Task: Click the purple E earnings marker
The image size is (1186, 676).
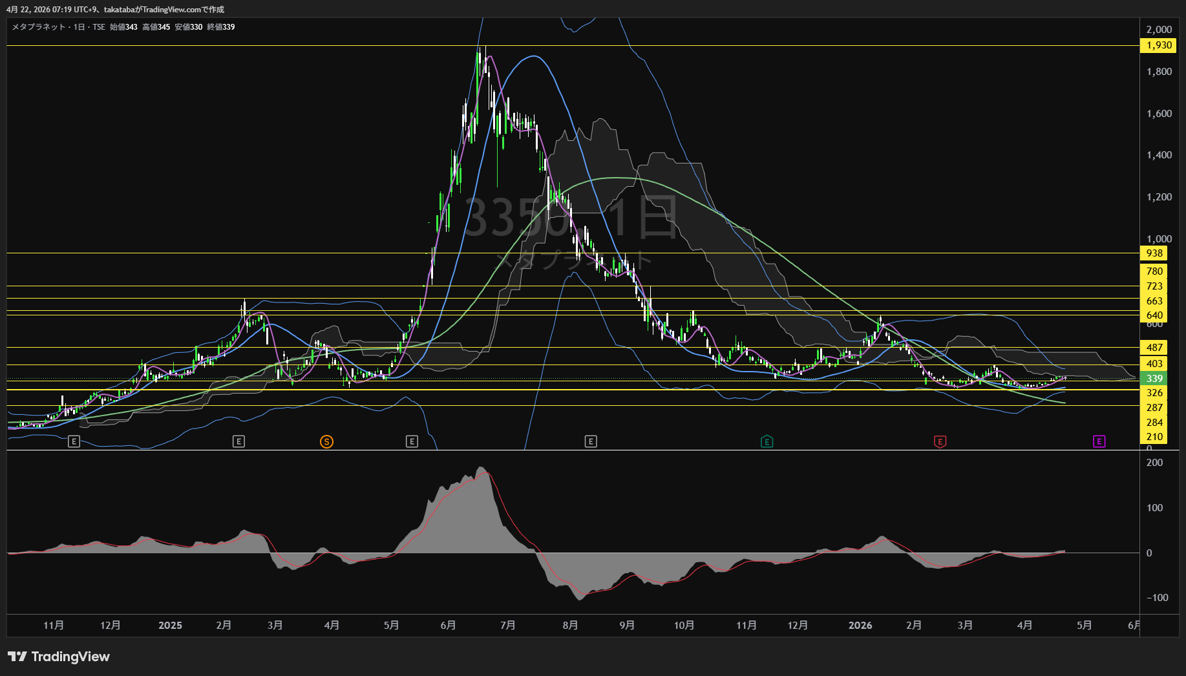Action: (x=1099, y=441)
